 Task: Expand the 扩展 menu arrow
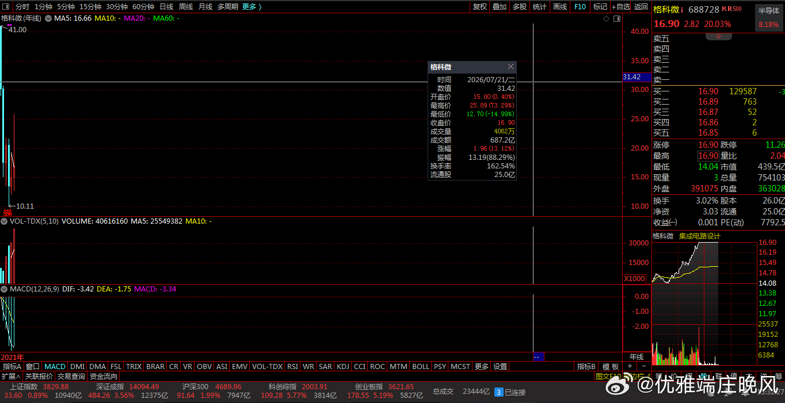[x=11, y=376]
